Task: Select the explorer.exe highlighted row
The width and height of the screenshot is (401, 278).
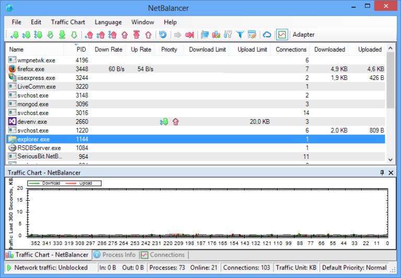Action: 196,139
